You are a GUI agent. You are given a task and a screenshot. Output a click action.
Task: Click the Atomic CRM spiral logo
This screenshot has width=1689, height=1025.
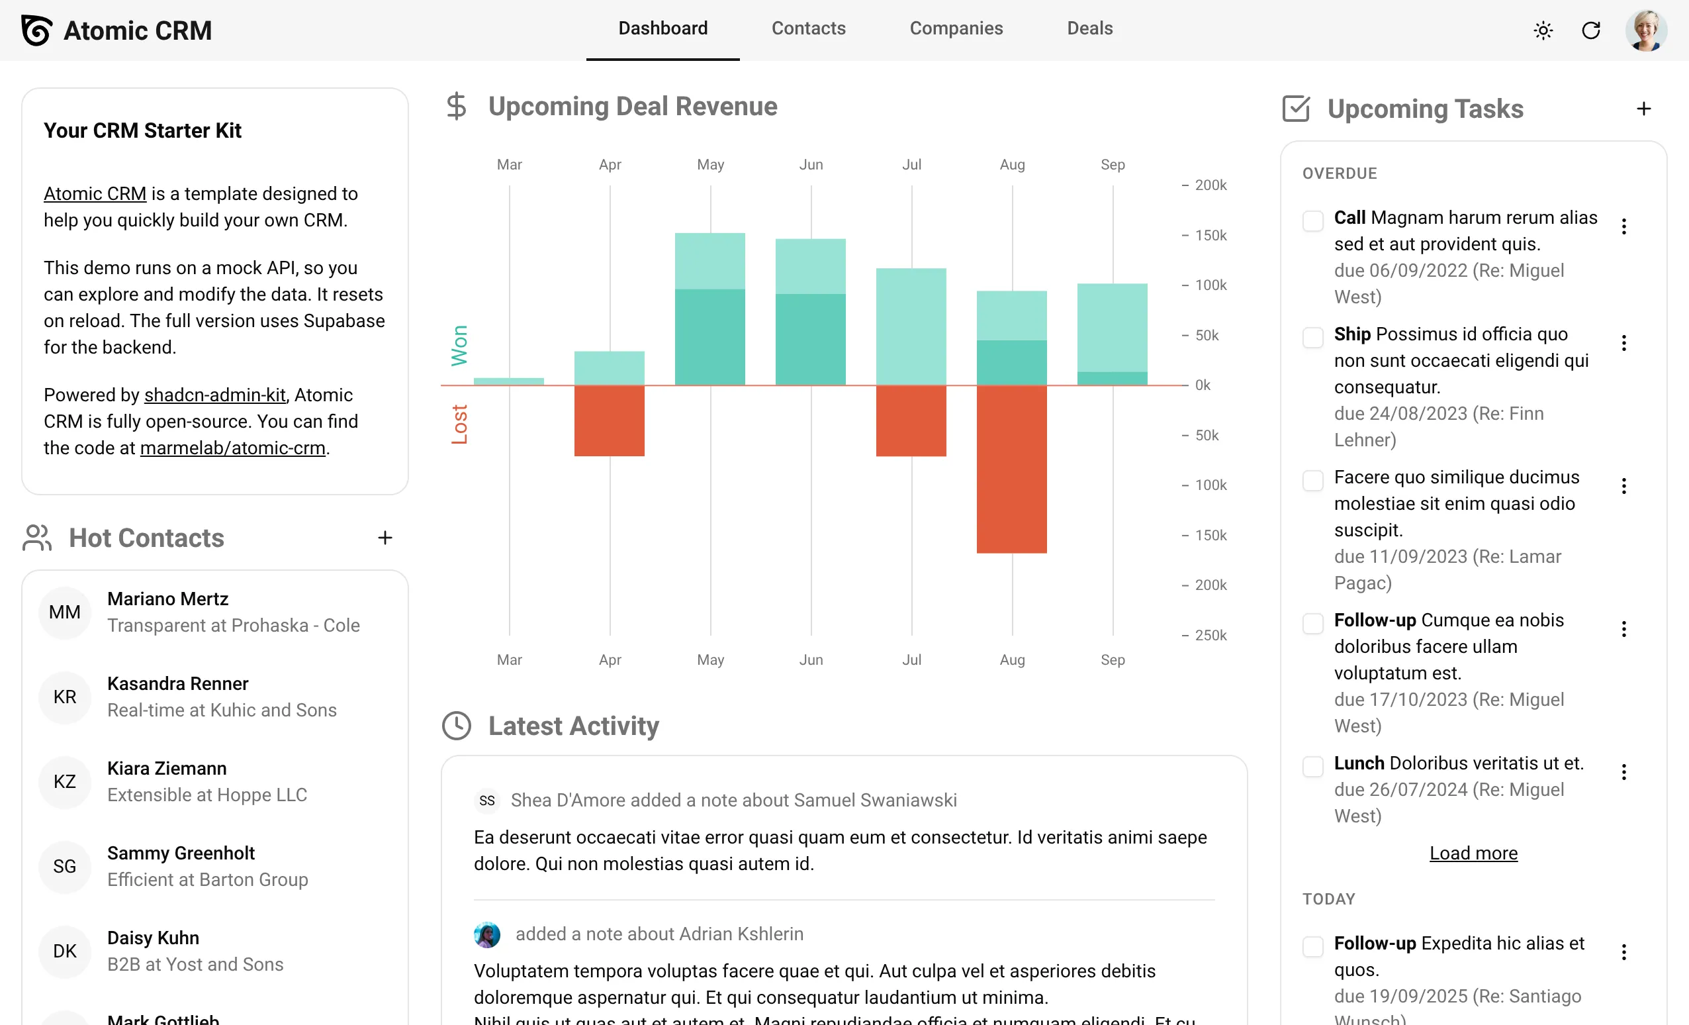[36, 30]
